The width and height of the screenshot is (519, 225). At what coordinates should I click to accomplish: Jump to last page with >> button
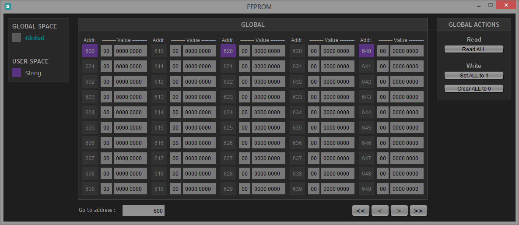point(418,211)
